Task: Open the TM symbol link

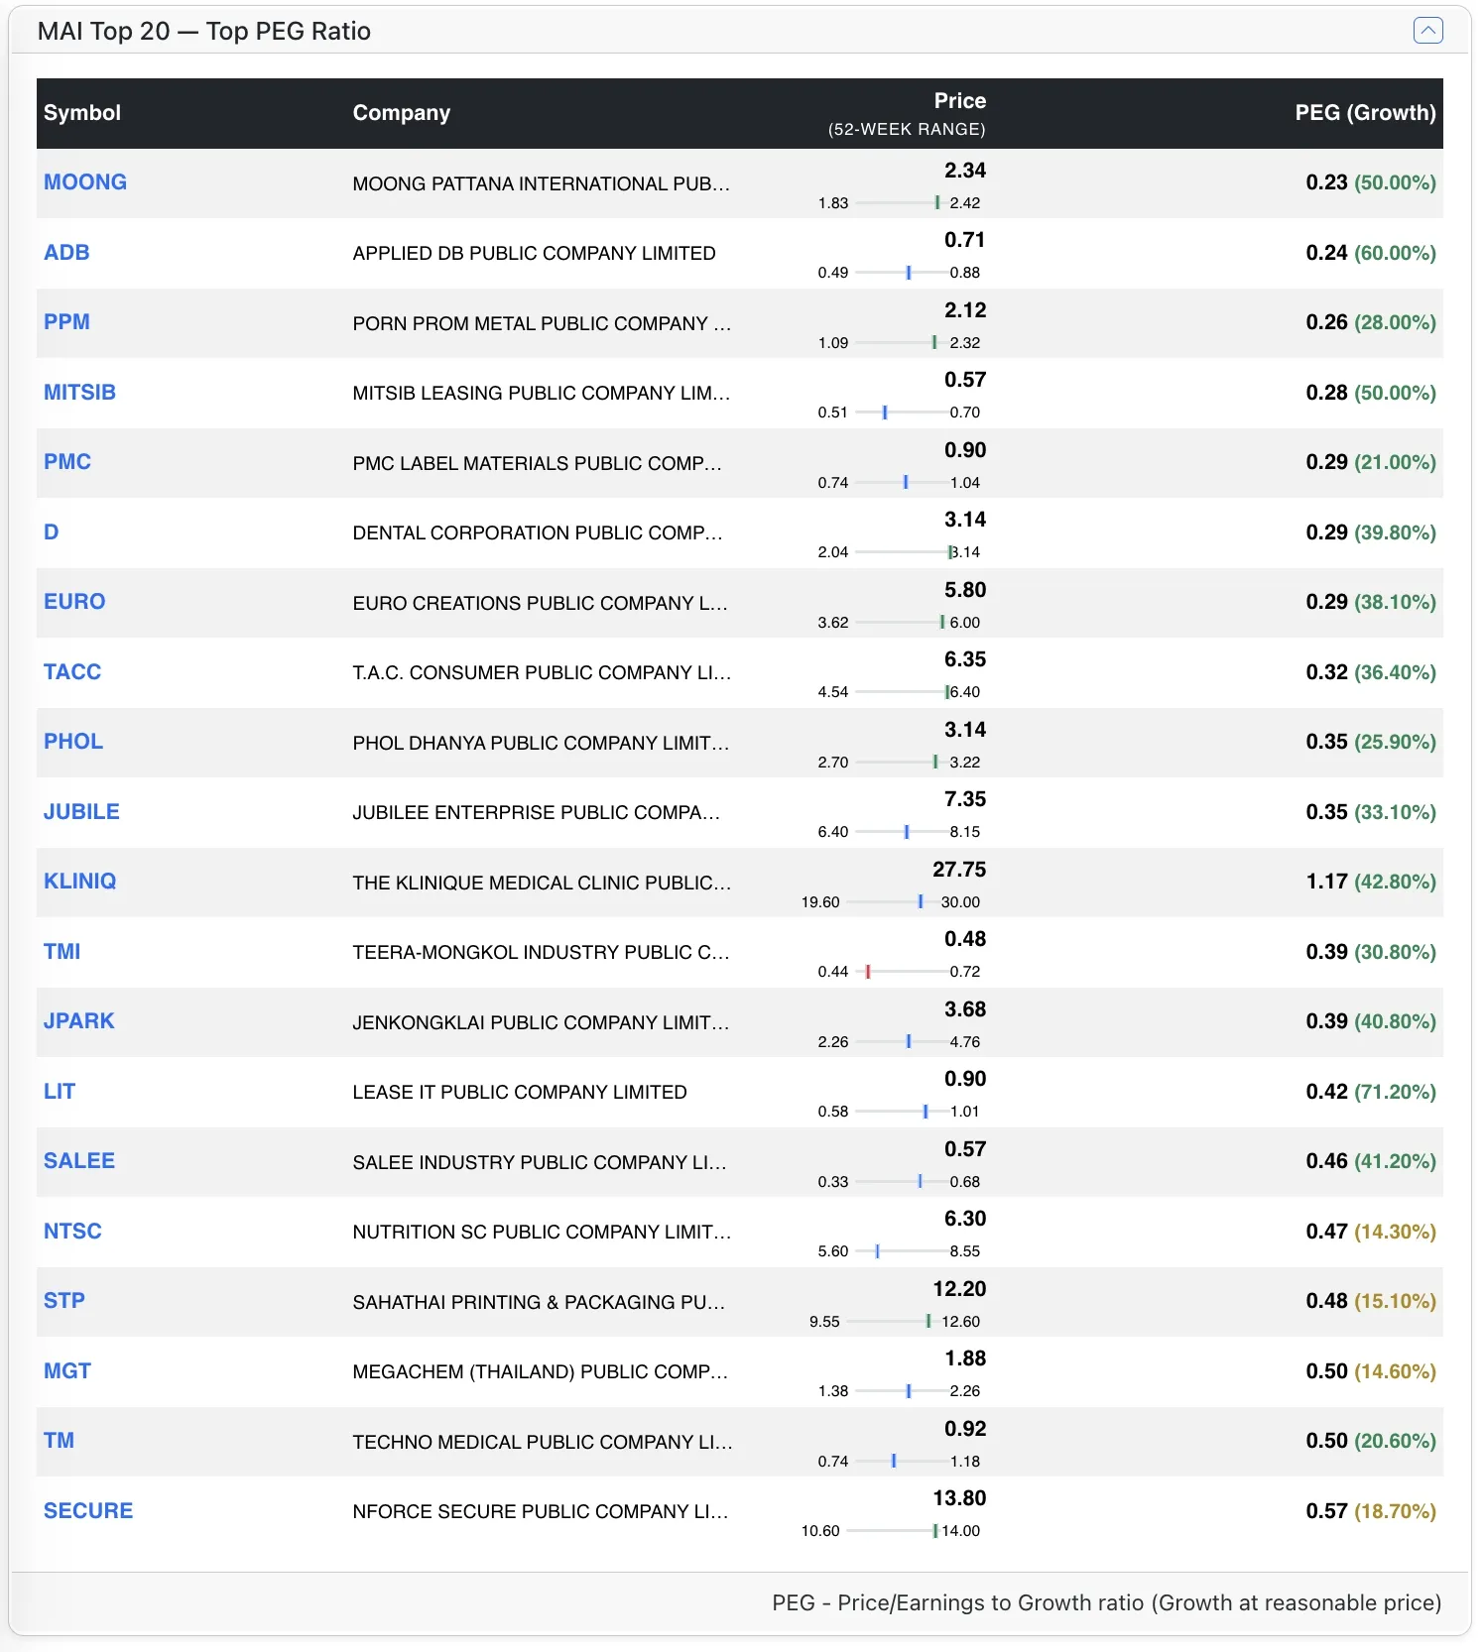Action: pyautogui.click(x=59, y=1441)
